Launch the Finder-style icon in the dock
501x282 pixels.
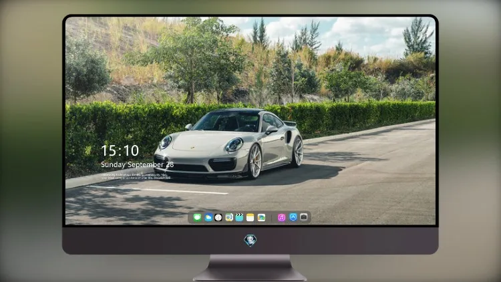[228, 217]
